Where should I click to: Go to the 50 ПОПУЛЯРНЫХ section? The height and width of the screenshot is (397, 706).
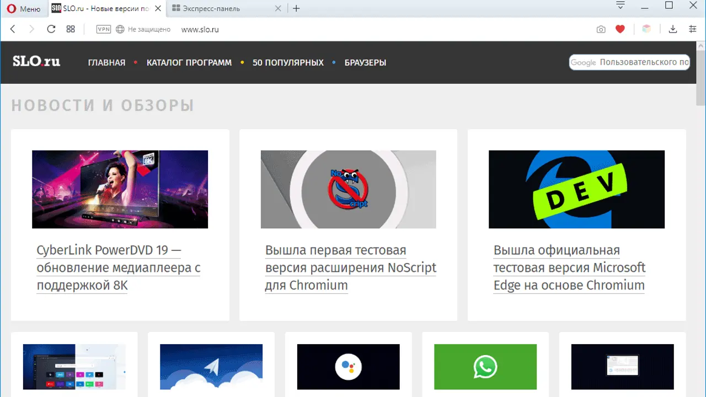pos(288,63)
